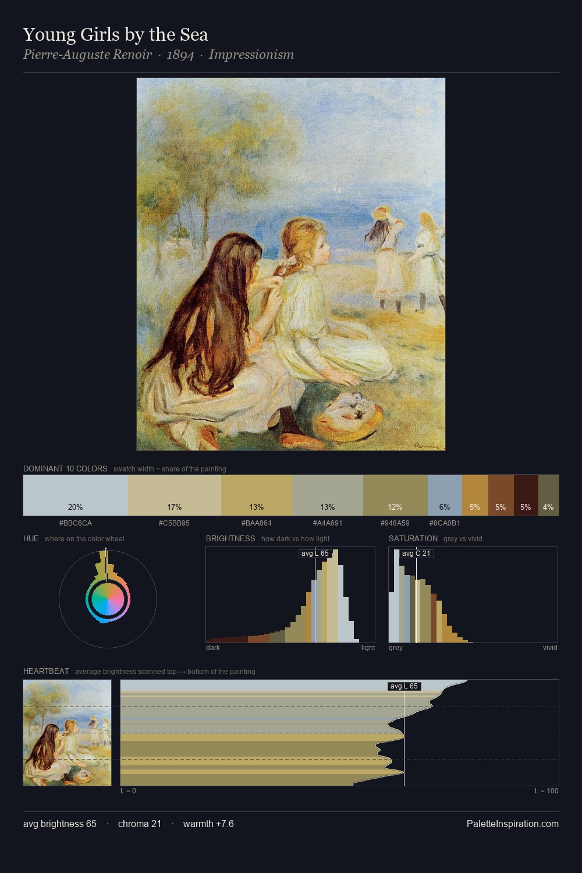Click the DOMINANT 10 COLORS heading

[x=65, y=469]
